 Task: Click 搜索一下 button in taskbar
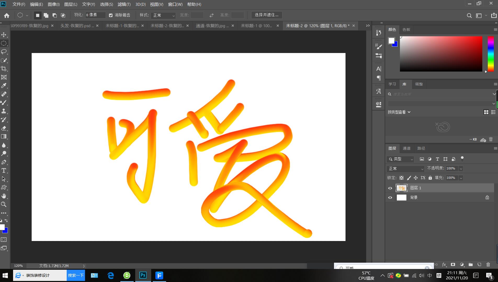point(76,275)
